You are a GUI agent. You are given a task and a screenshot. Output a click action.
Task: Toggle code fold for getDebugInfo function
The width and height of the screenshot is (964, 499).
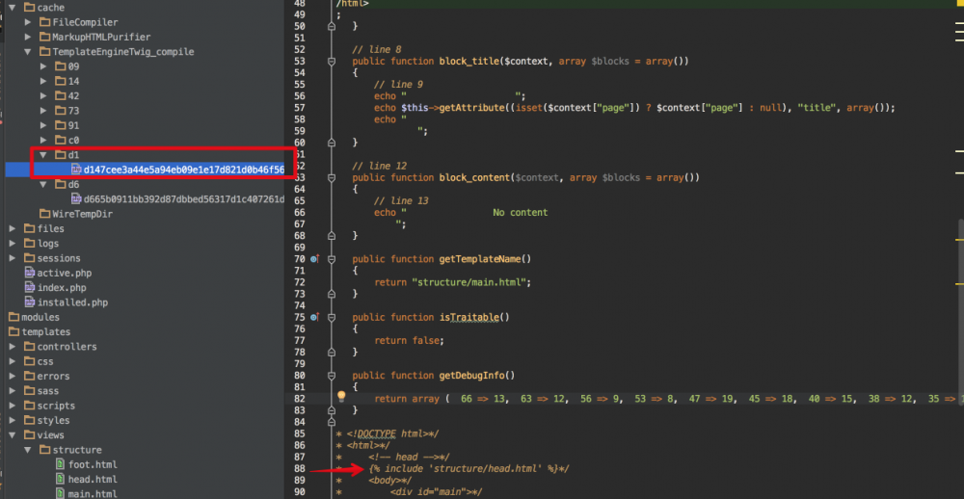click(332, 376)
